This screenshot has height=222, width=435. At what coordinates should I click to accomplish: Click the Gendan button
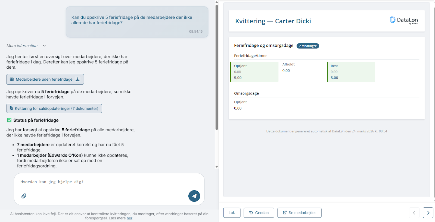pyautogui.click(x=259, y=213)
